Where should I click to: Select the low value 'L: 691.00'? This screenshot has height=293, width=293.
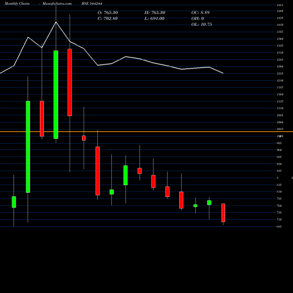(155, 19)
